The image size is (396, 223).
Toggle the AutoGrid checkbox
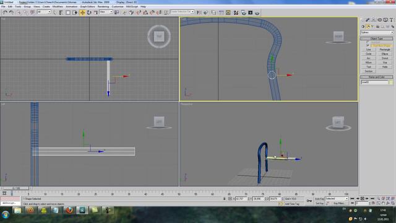(368, 42)
